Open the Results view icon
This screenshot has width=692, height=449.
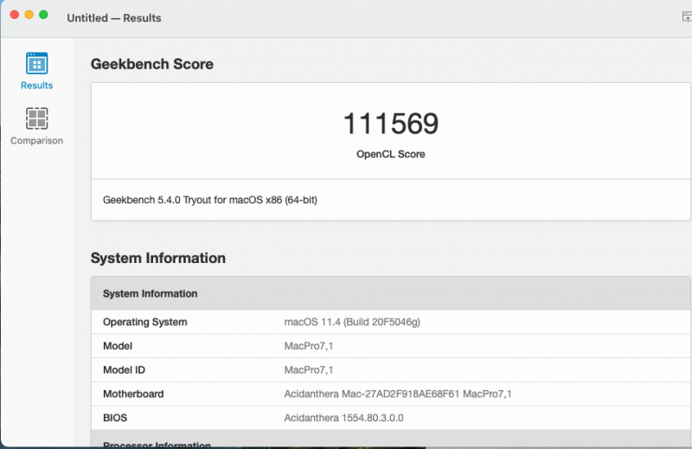click(36, 63)
